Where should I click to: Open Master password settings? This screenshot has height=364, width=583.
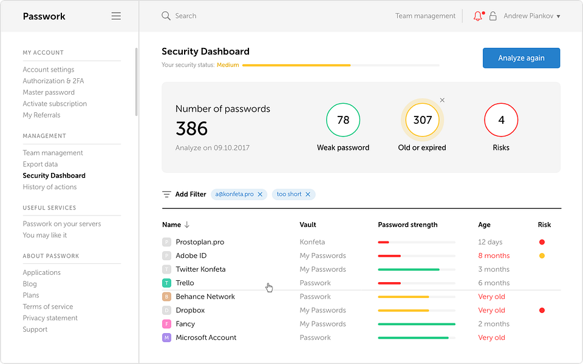coord(49,92)
